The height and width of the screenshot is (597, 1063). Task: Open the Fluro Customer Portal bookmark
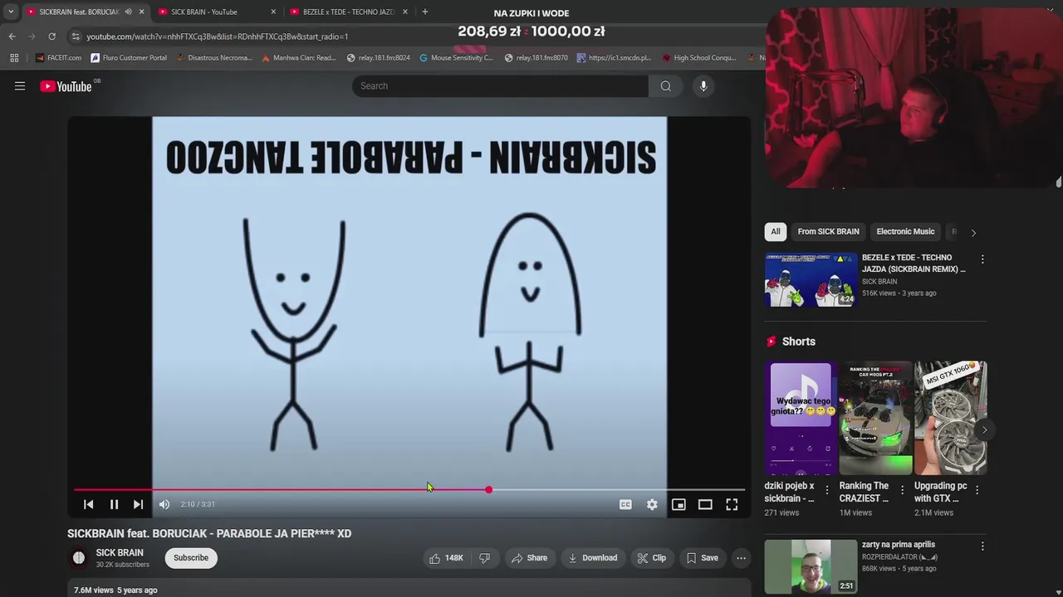point(129,58)
